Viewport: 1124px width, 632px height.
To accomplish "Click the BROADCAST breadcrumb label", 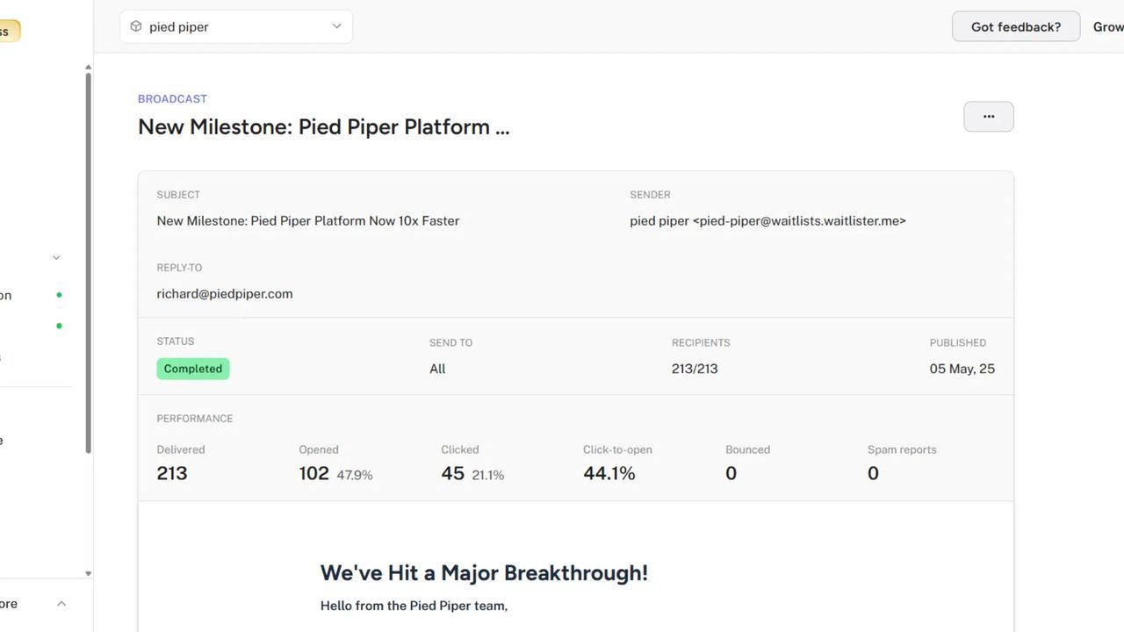I will [172, 99].
